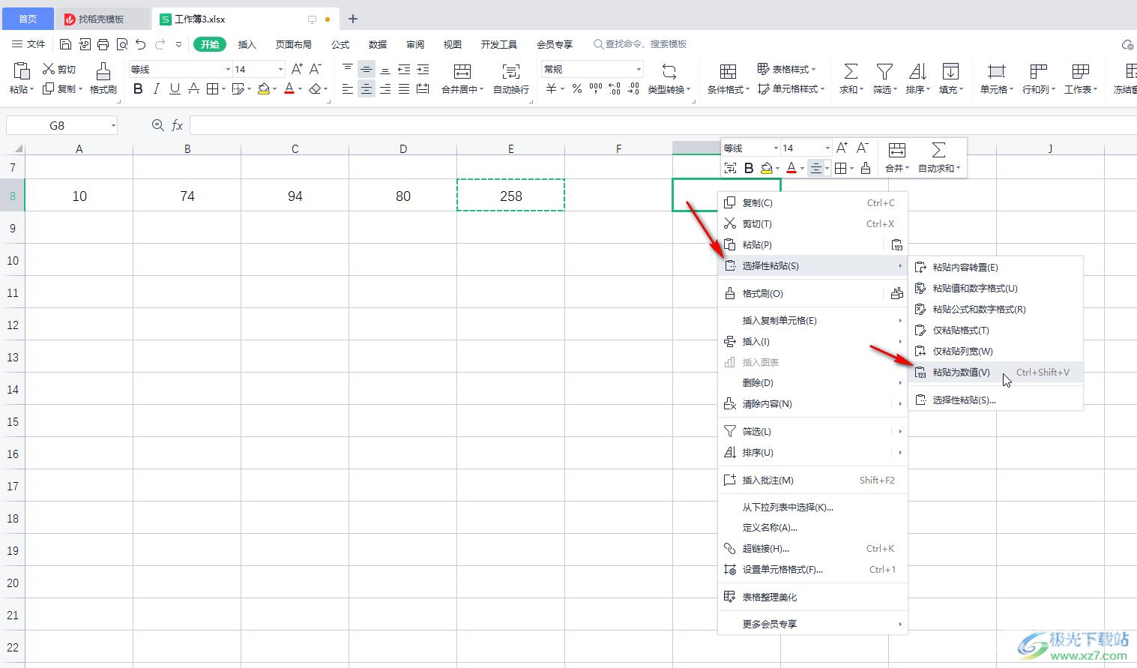Decrease font size with ribbon A- icon
Viewport: 1137px width, 668px height.
click(316, 69)
